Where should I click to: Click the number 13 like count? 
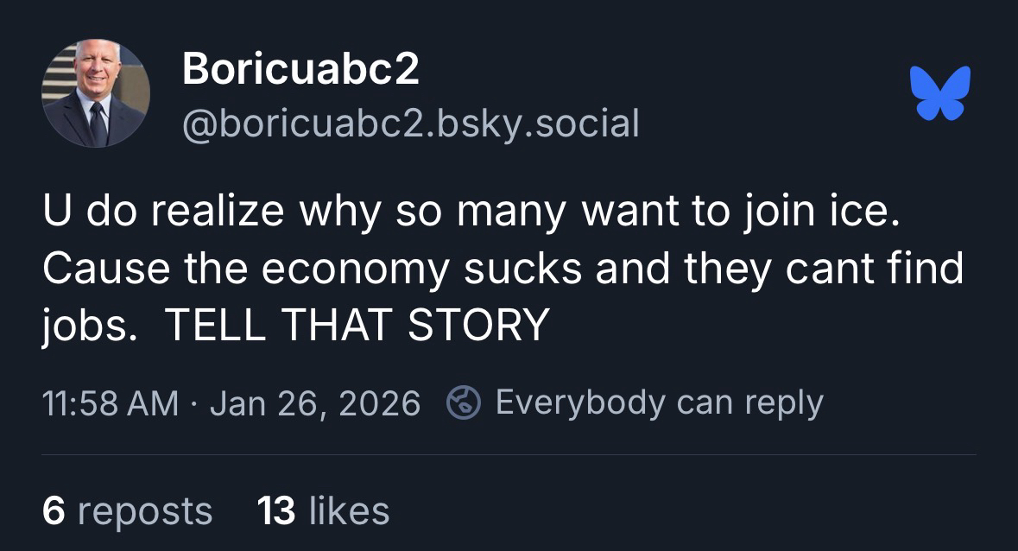tap(277, 510)
